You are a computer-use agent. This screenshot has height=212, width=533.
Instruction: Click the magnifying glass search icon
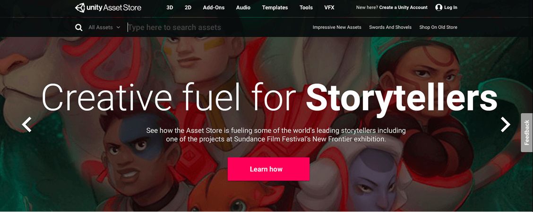(78, 27)
